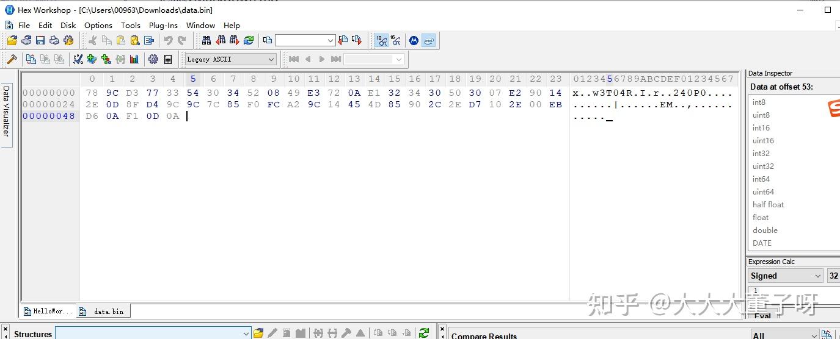Image resolution: width=840 pixels, height=339 pixels.
Task: Select offset row 00000048
Action: pos(49,116)
